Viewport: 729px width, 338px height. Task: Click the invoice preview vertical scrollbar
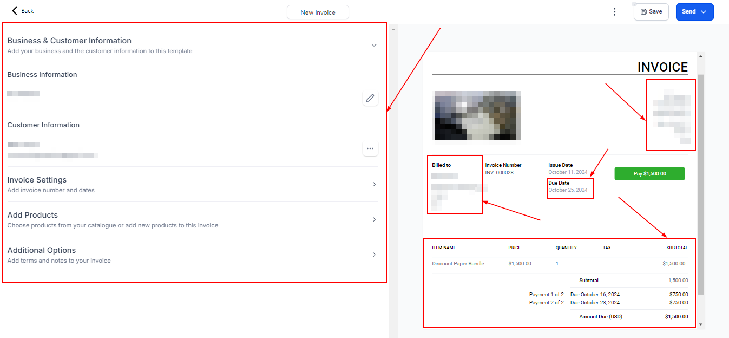tap(701, 184)
